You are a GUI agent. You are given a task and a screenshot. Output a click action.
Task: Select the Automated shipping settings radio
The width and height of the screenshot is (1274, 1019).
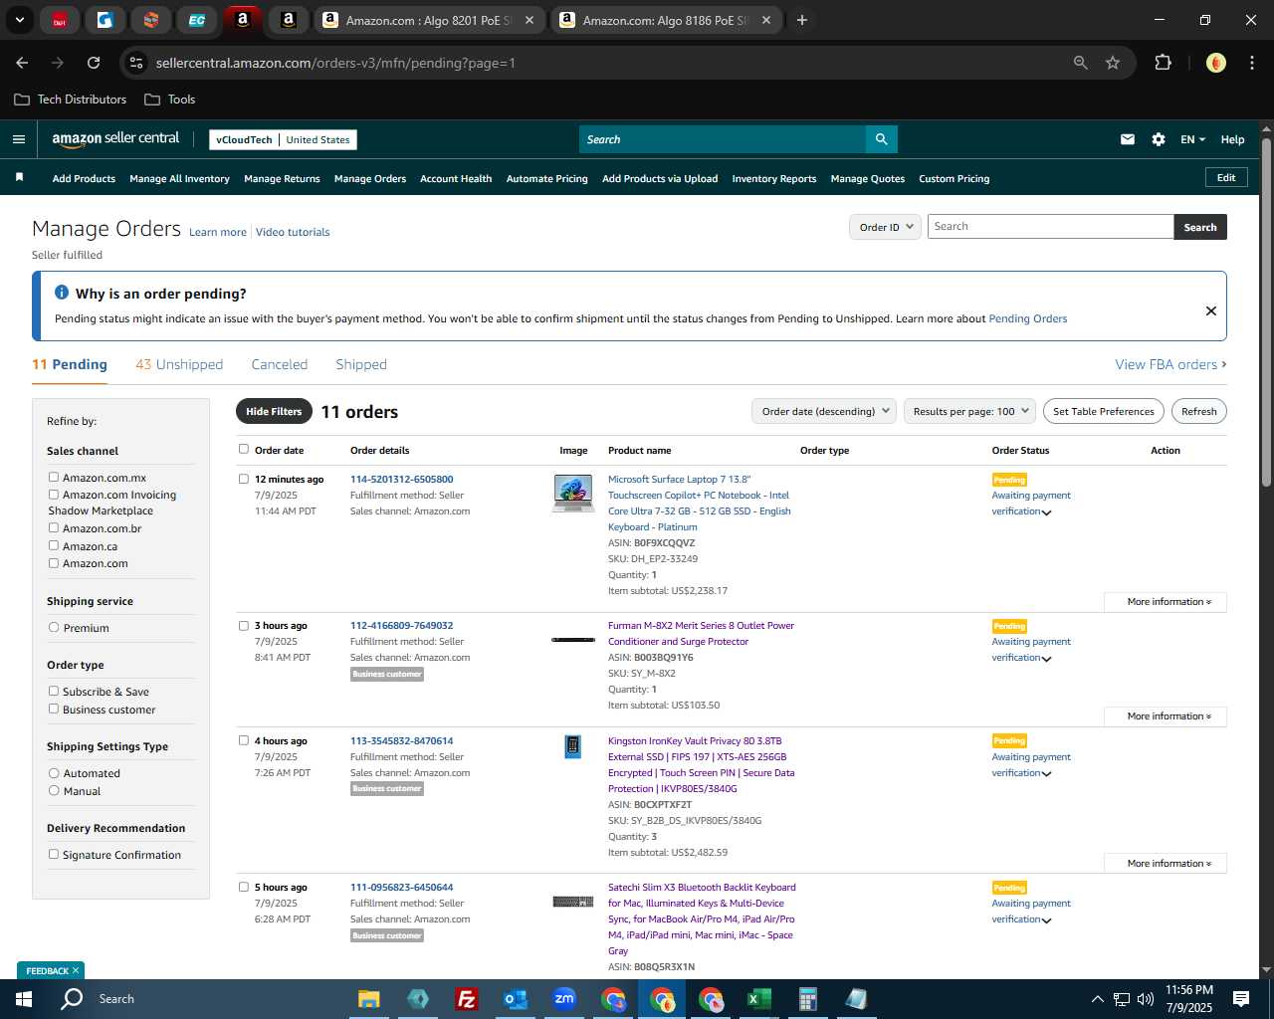point(54,773)
